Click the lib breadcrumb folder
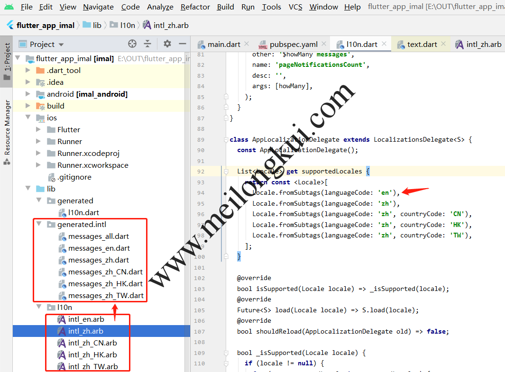The width and height of the screenshot is (505, 372). (x=92, y=25)
